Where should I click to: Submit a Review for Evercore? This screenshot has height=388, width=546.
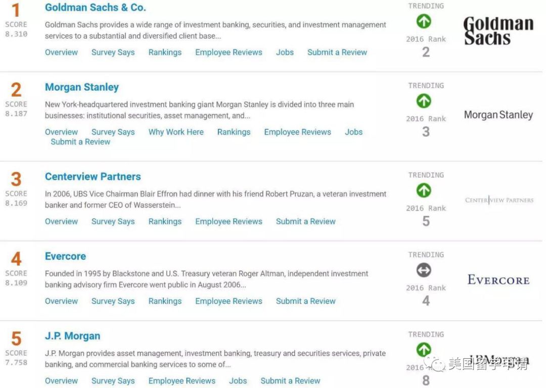click(x=305, y=301)
